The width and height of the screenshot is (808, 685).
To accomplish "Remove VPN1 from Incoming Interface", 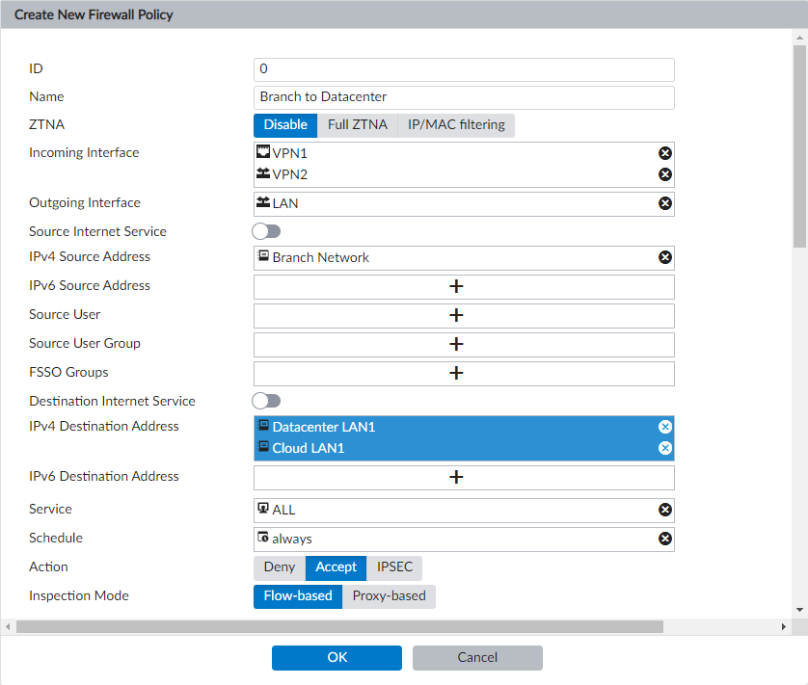I will tap(663, 152).
